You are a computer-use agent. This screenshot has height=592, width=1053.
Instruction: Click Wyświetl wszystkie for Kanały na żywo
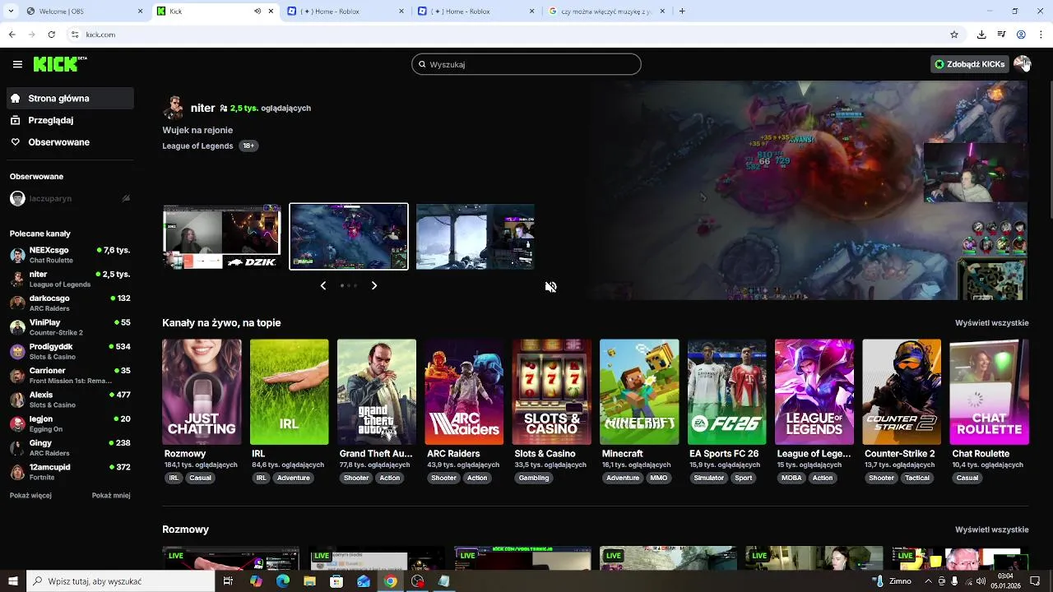[x=992, y=323]
